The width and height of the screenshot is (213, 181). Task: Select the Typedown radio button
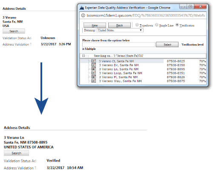137,25
